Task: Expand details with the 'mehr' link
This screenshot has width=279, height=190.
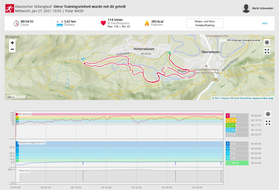Action: (x=265, y=23)
